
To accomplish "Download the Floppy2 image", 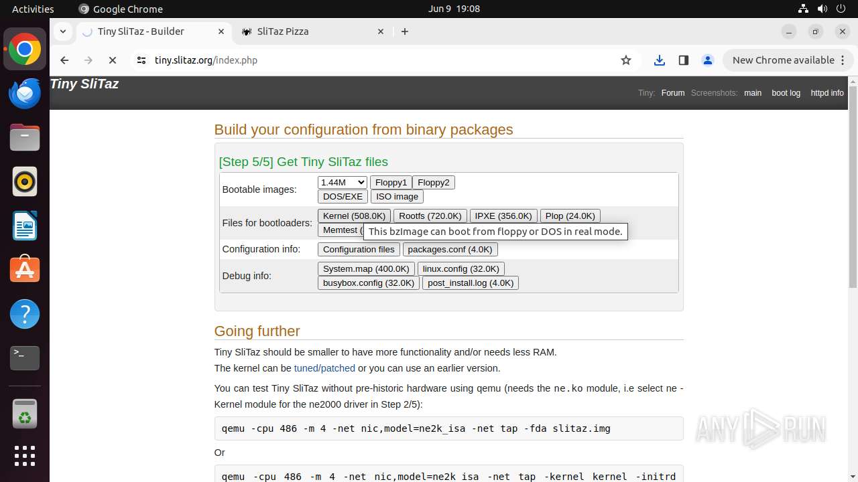I will pos(434,182).
